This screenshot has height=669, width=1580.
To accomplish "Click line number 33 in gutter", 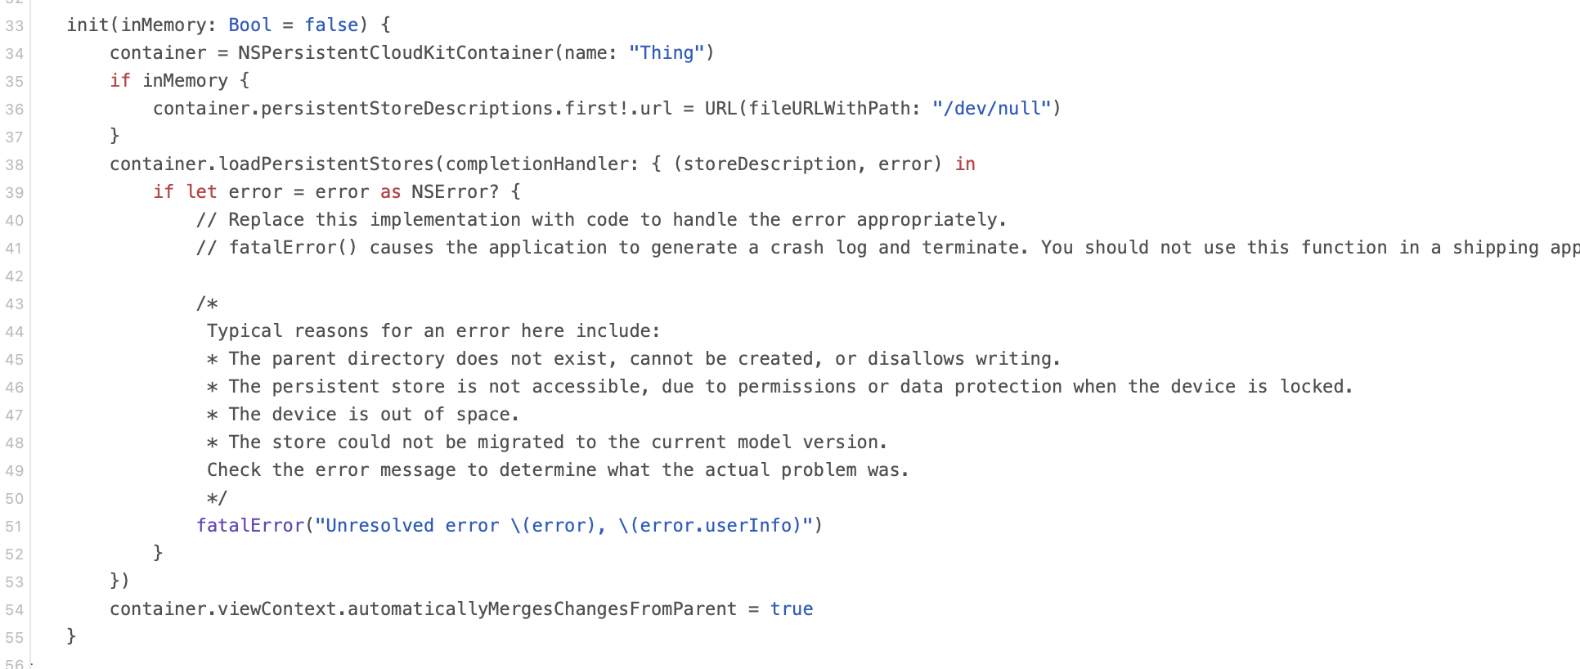I will [14, 26].
